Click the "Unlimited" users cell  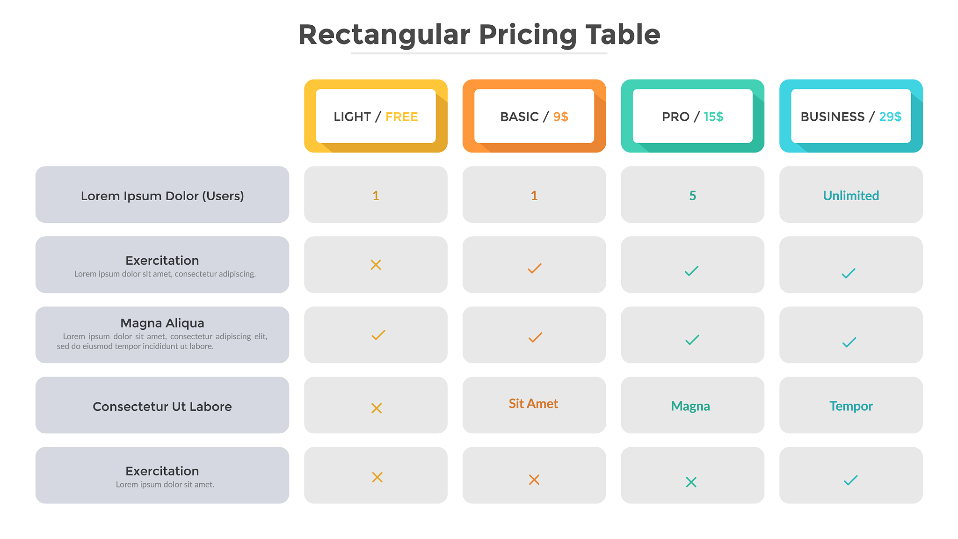851,195
